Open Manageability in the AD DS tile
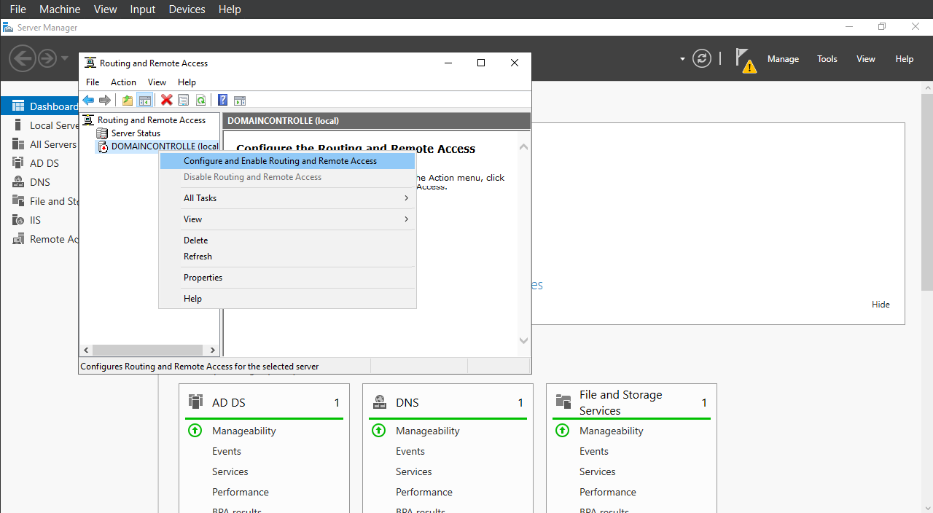This screenshot has width=933, height=513. pyautogui.click(x=244, y=431)
